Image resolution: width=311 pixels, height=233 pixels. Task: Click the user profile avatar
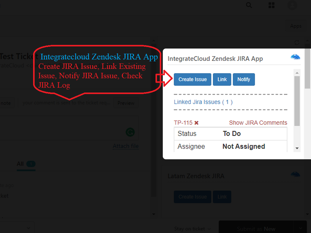click(292, 5)
